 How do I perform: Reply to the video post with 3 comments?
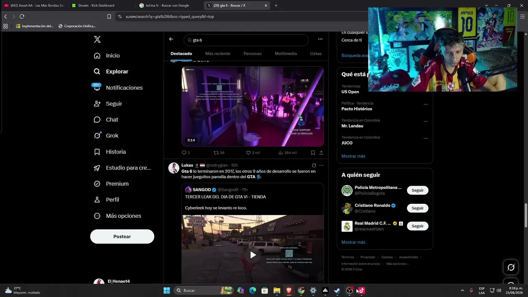[186, 153]
